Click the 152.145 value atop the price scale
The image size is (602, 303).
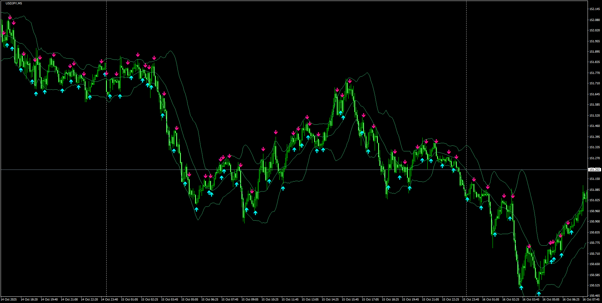click(594, 9)
